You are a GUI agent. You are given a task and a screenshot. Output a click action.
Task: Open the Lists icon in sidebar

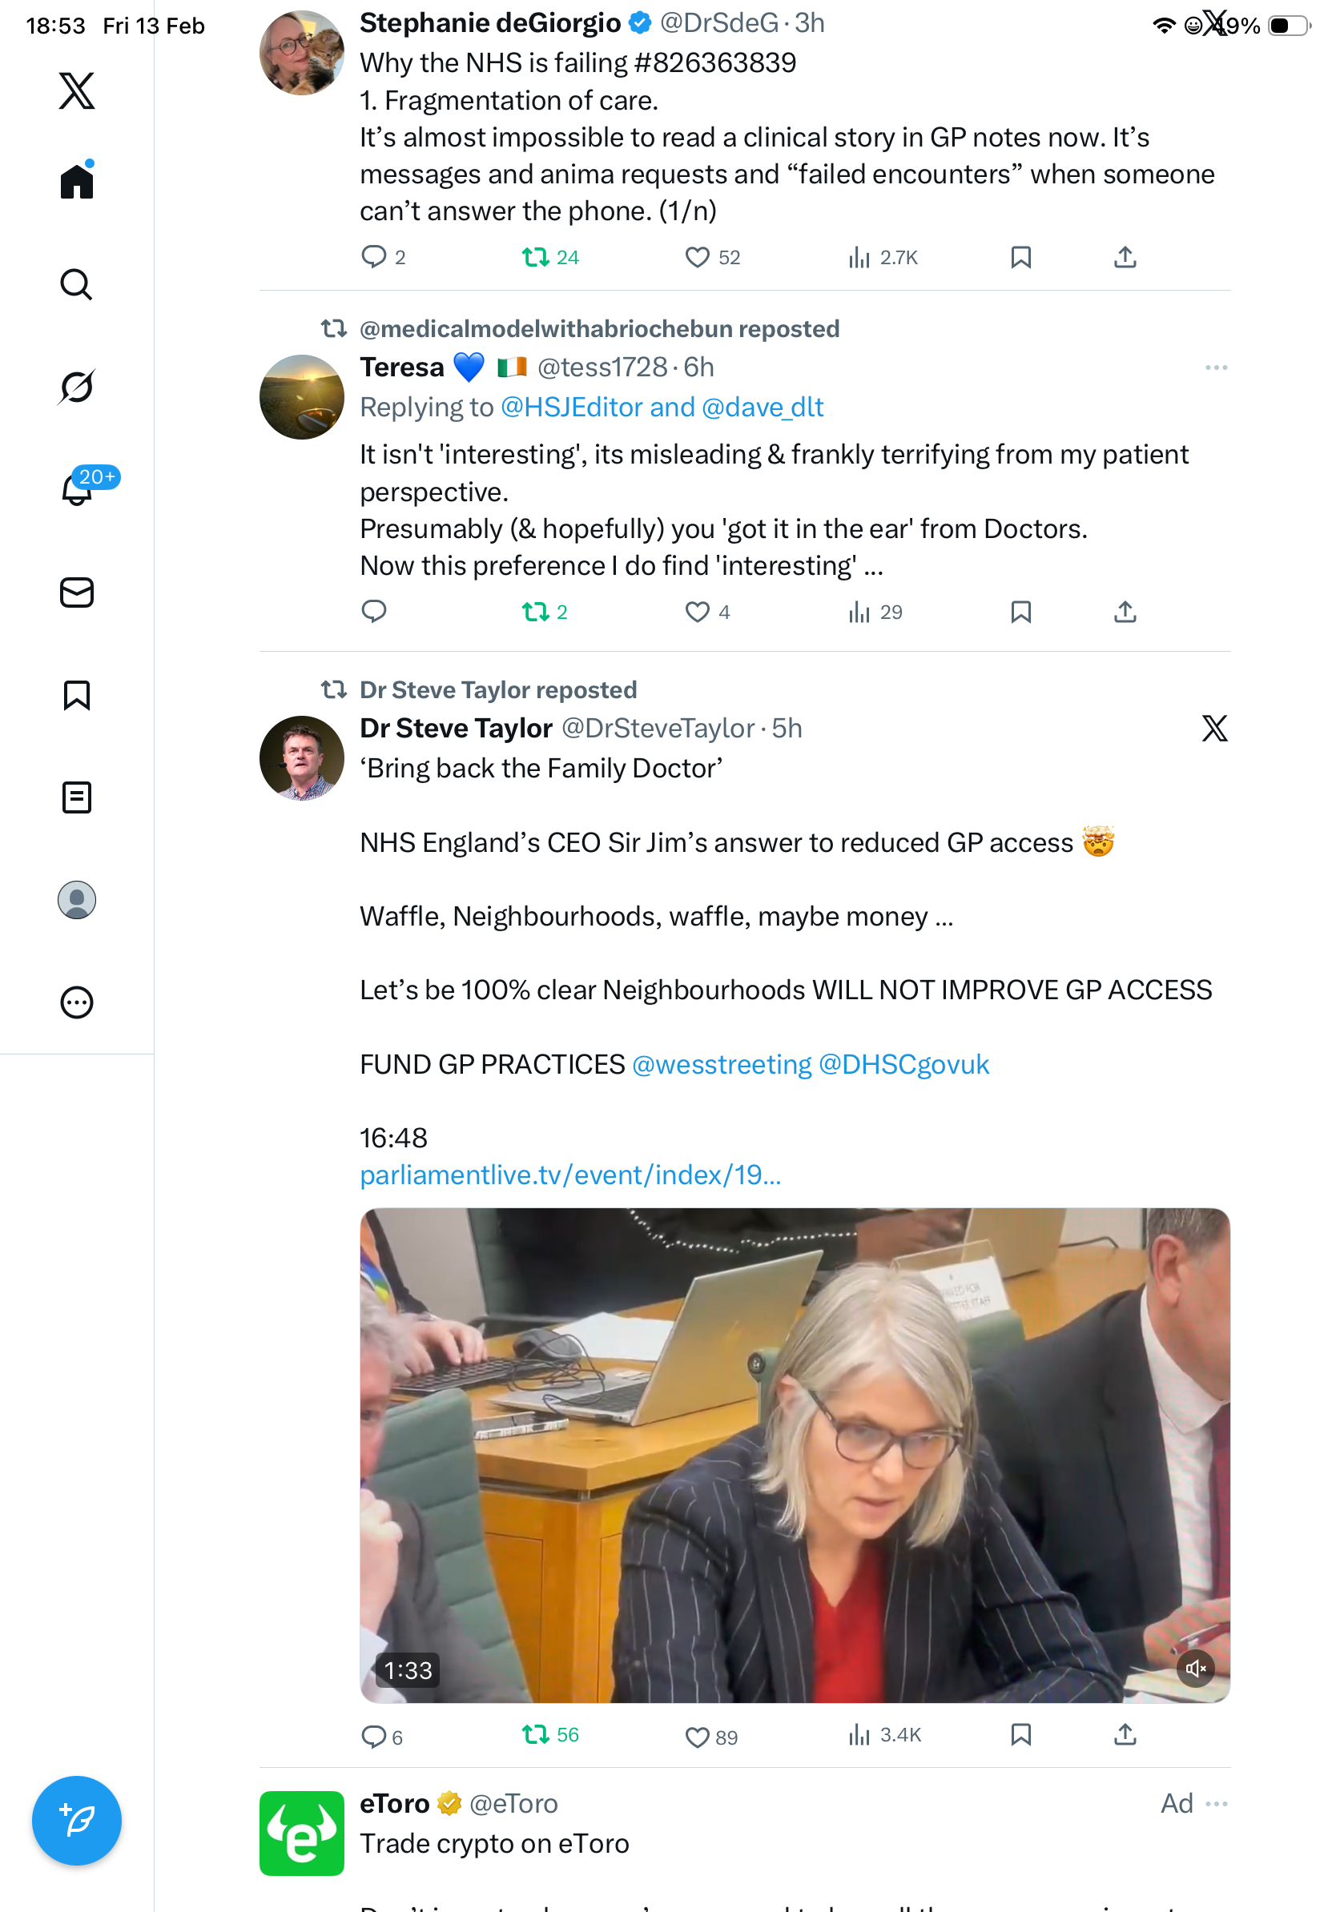[77, 797]
